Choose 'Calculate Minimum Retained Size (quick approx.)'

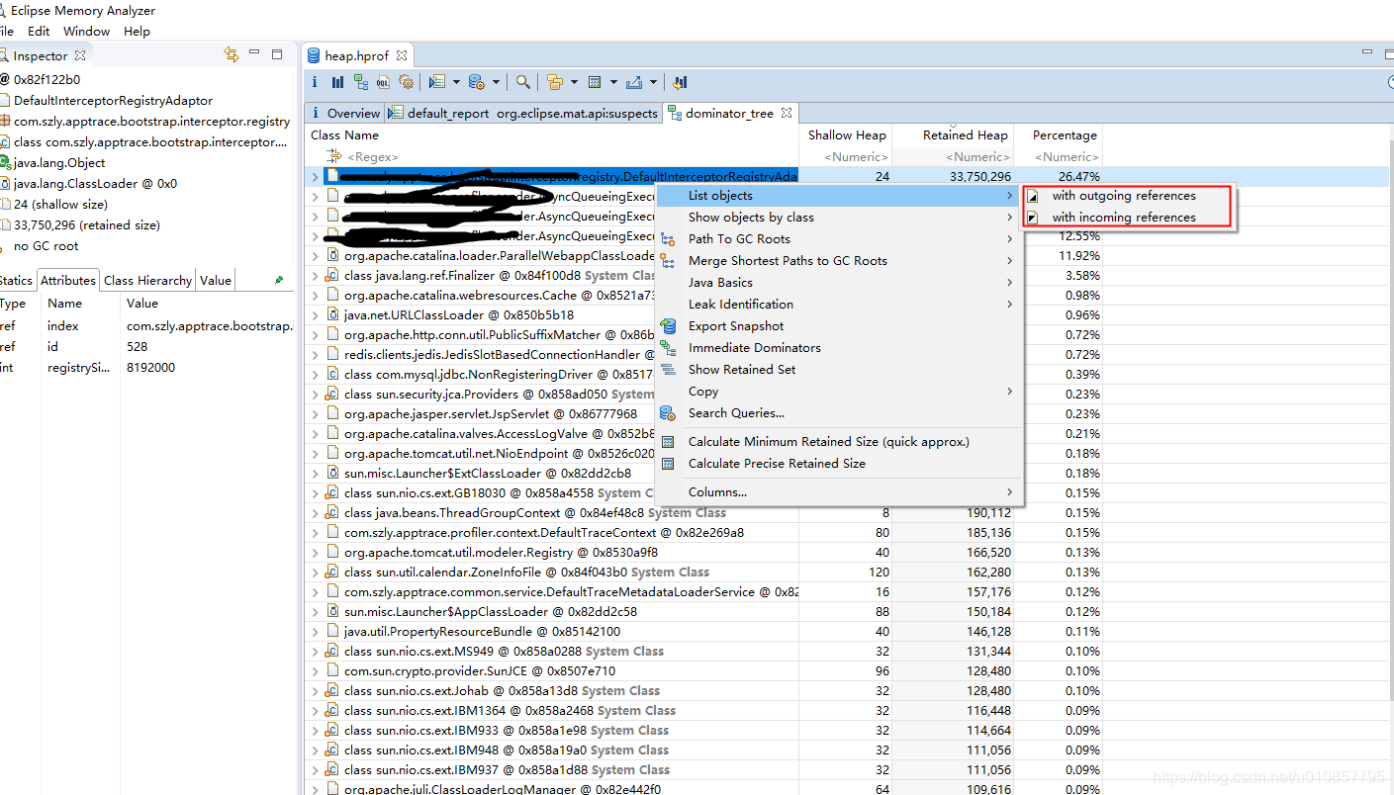click(838, 442)
